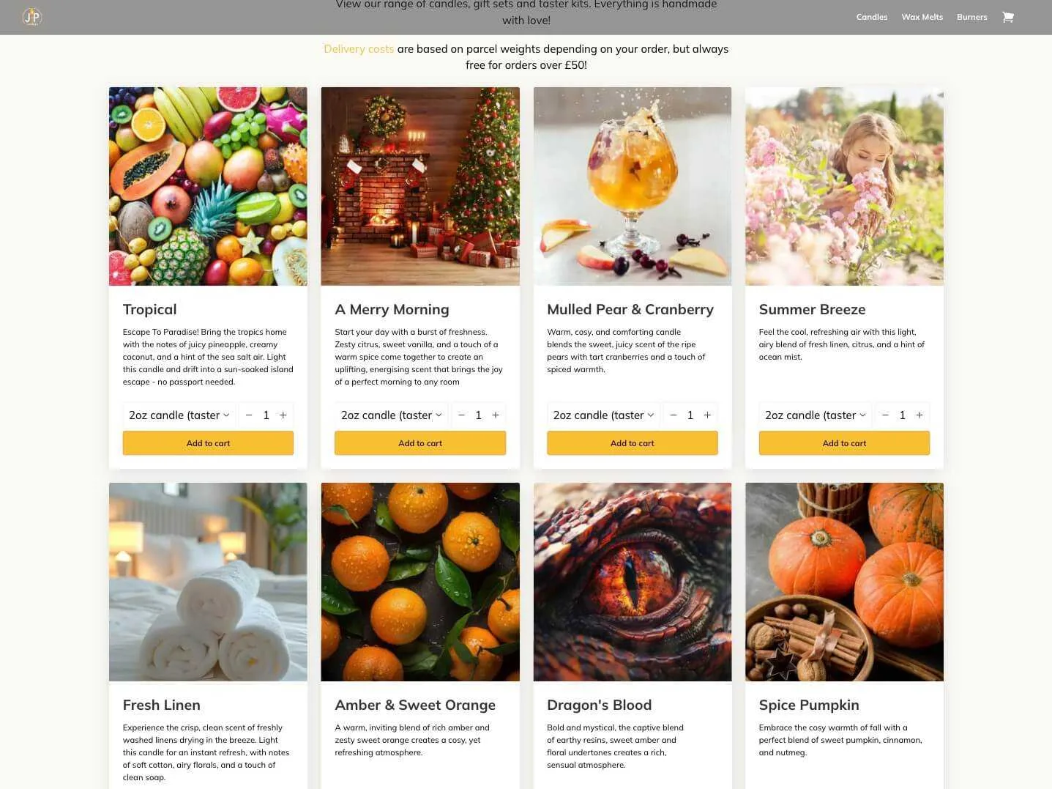Open the shopping cart icon
Image resolution: width=1052 pixels, height=789 pixels.
(x=1007, y=17)
